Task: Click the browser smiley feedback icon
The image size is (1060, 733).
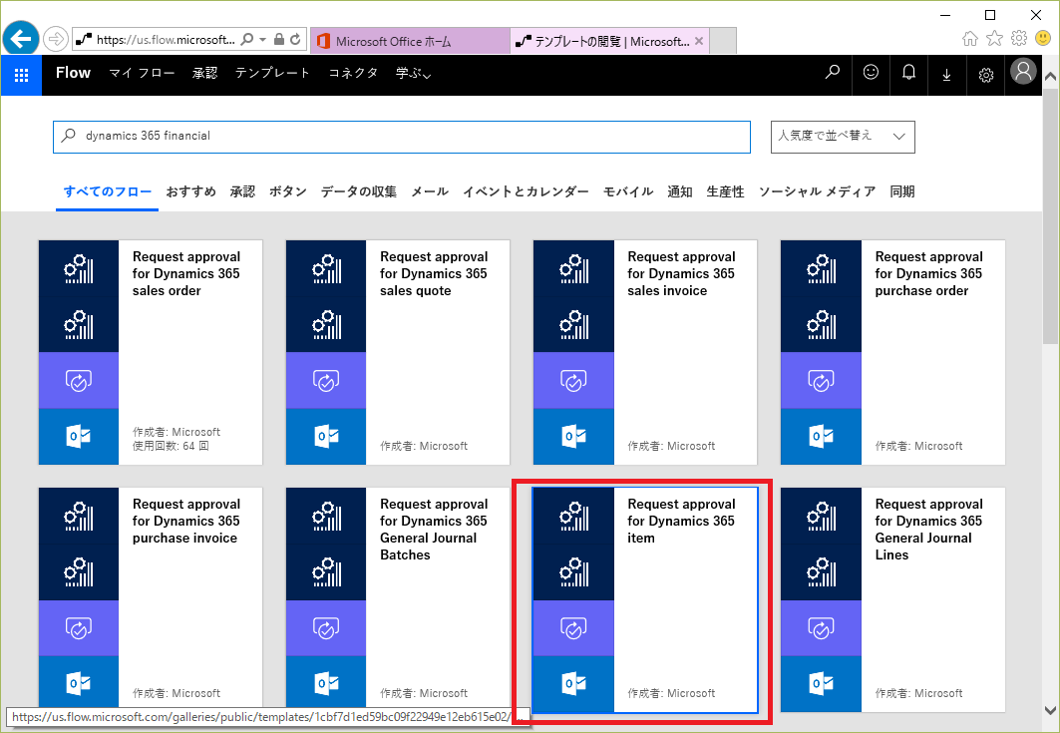Action: 1043,38
